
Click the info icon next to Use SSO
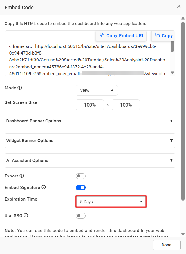pos(26,215)
